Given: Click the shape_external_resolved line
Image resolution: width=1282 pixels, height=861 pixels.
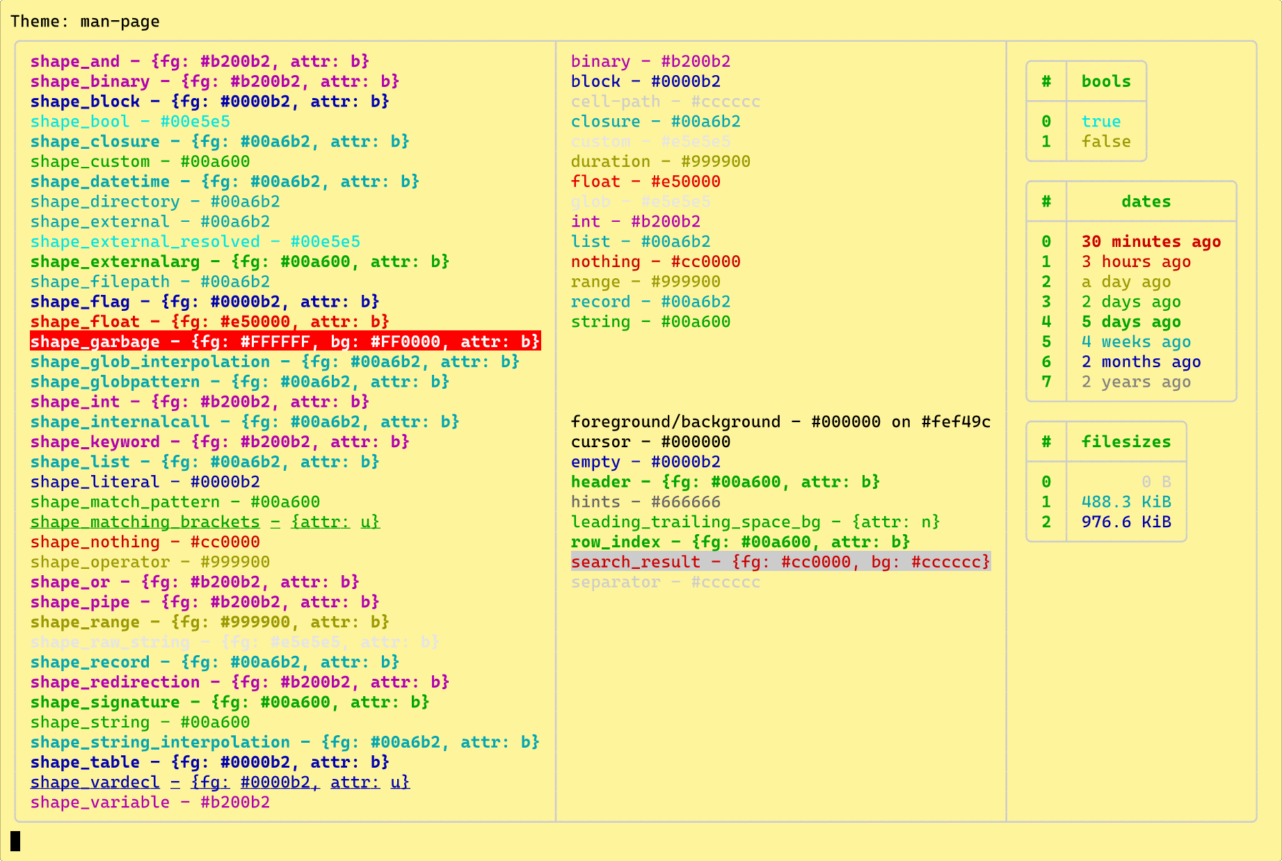Looking at the screenshot, I should point(195,242).
